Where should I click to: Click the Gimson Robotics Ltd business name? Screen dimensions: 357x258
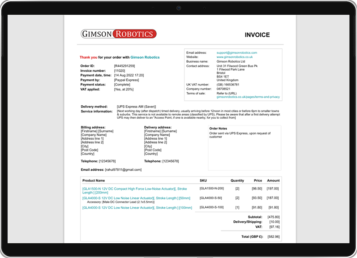click(x=231, y=61)
